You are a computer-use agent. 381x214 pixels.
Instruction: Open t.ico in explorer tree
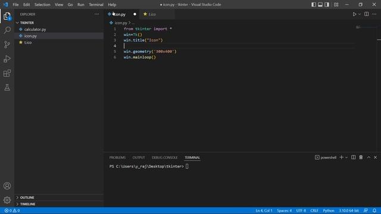(x=28, y=42)
